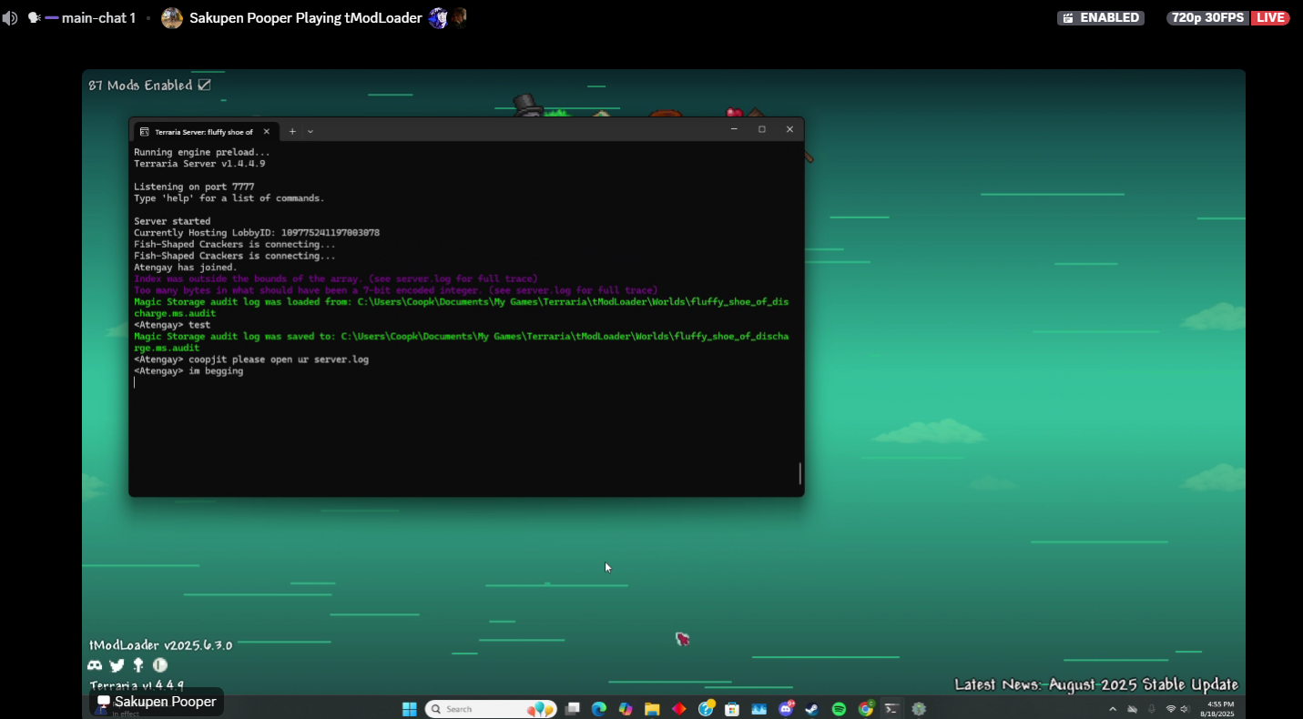Click the taskbar Search box
The width and height of the screenshot is (1303, 719).
(489, 709)
